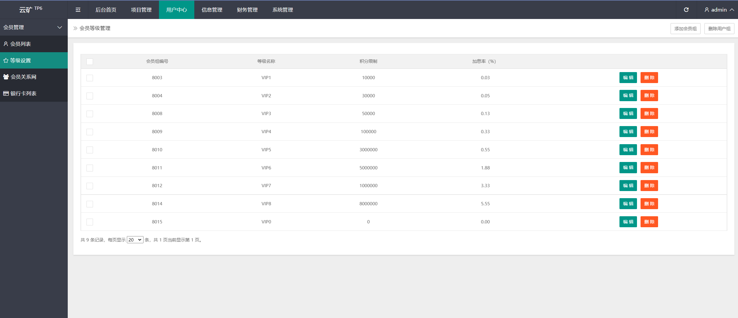
Task: Click the breadcrumb double-arrow icon
Action: [x=75, y=28]
